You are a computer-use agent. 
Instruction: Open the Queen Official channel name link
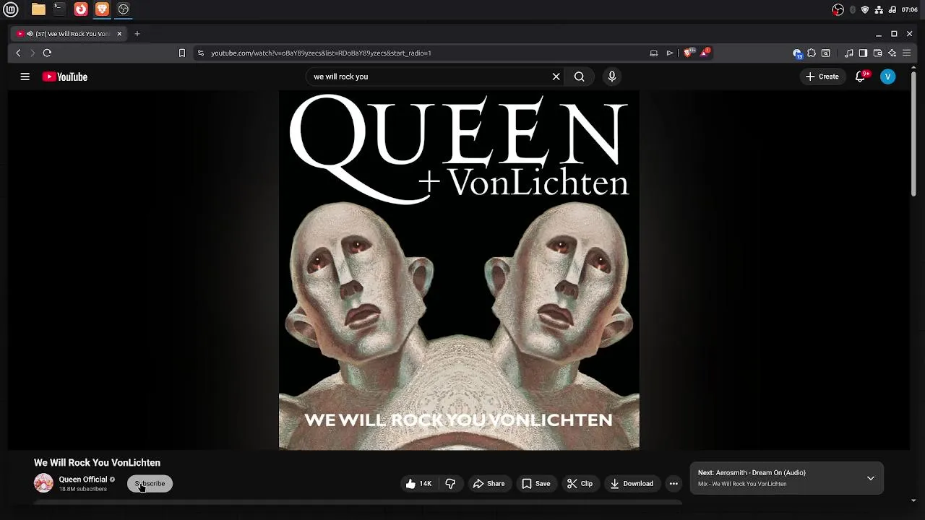click(83, 480)
